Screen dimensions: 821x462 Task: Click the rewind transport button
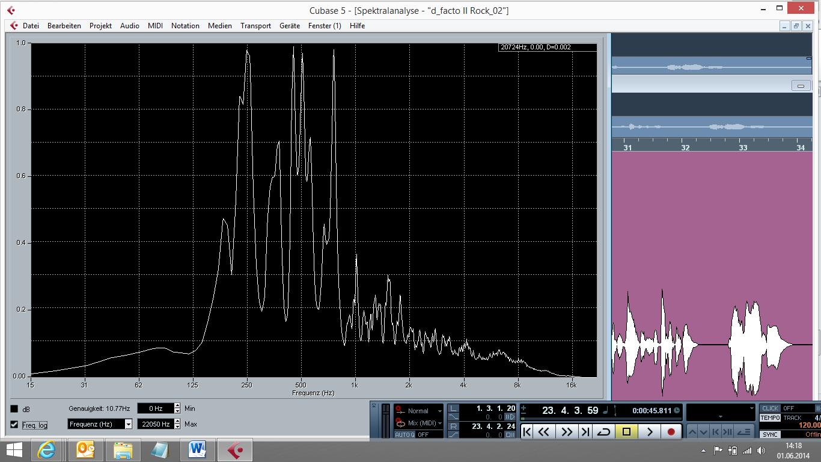[x=543, y=431]
